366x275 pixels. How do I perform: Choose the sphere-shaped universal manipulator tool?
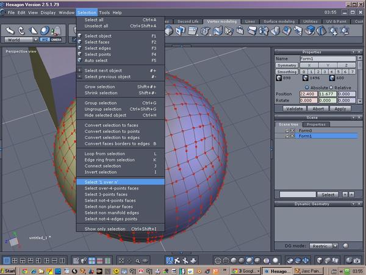45,30
